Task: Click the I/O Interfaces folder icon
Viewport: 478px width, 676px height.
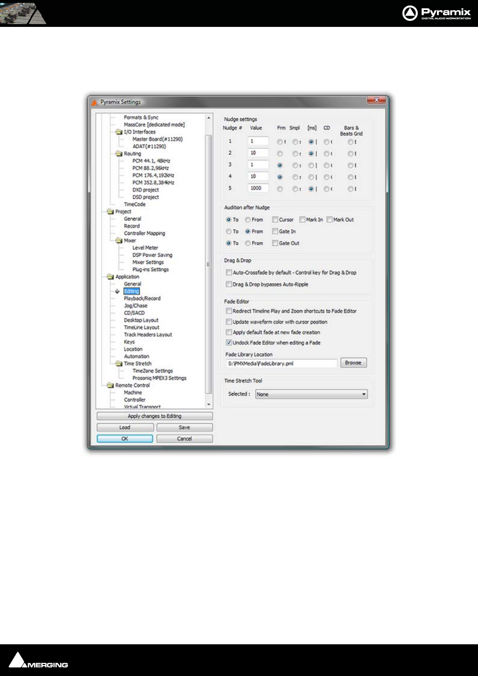Action: [119, 132]
